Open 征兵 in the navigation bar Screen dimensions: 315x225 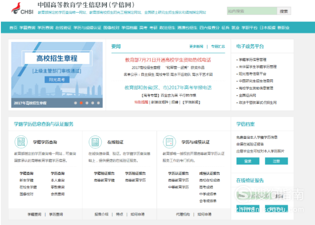(225, 28)
